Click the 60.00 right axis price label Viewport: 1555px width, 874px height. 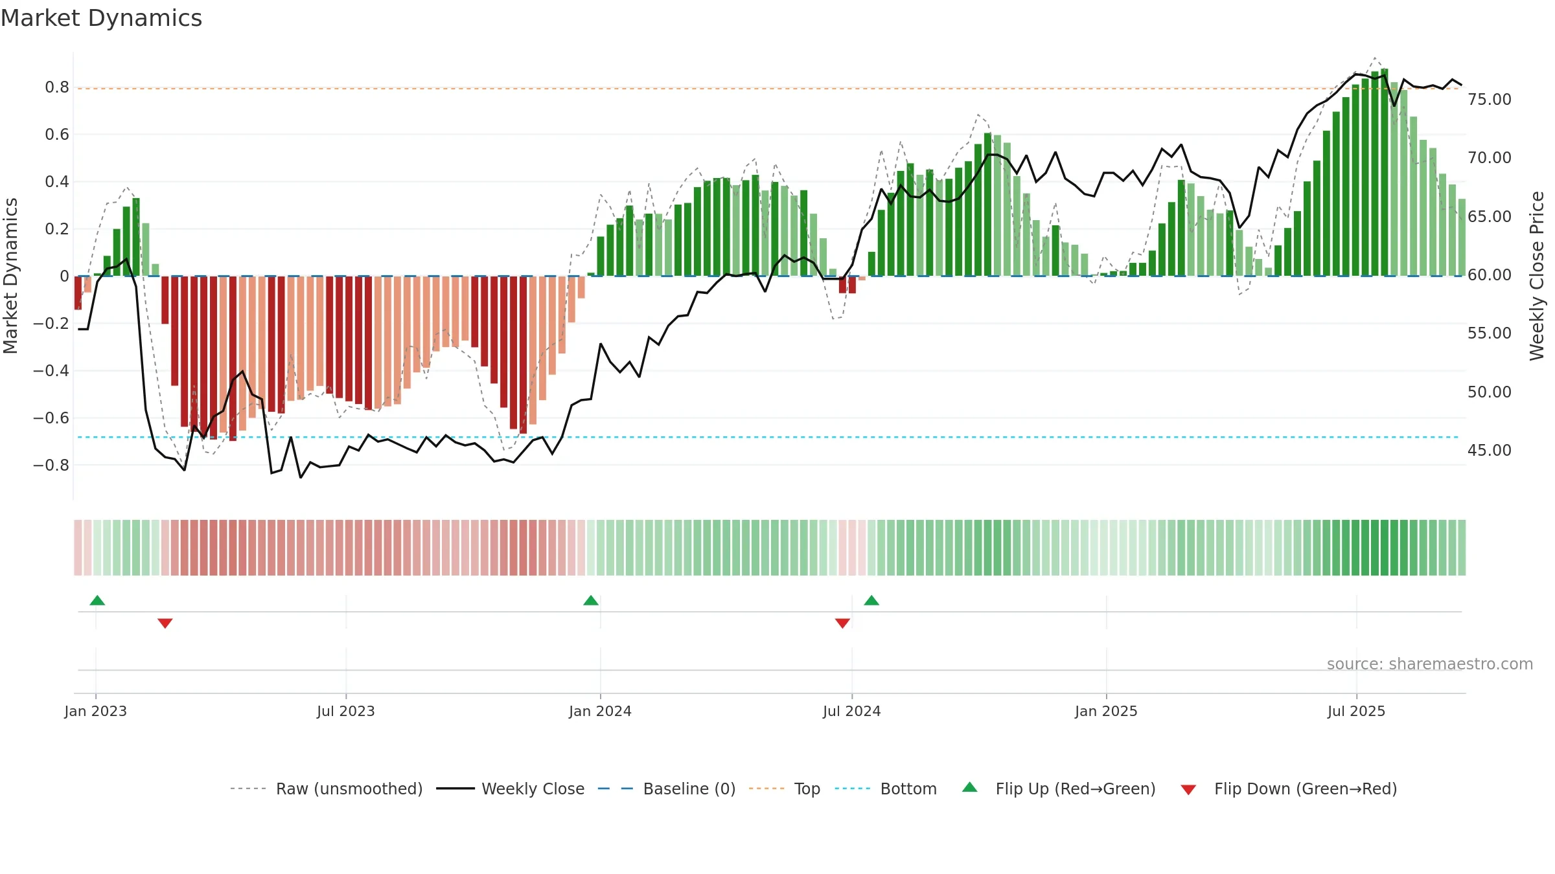[1490, 275]
